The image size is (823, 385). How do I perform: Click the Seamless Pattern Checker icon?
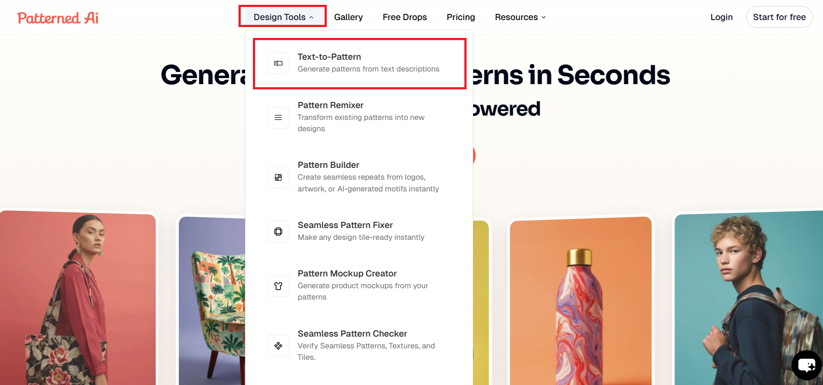click(x=278, y=346)
